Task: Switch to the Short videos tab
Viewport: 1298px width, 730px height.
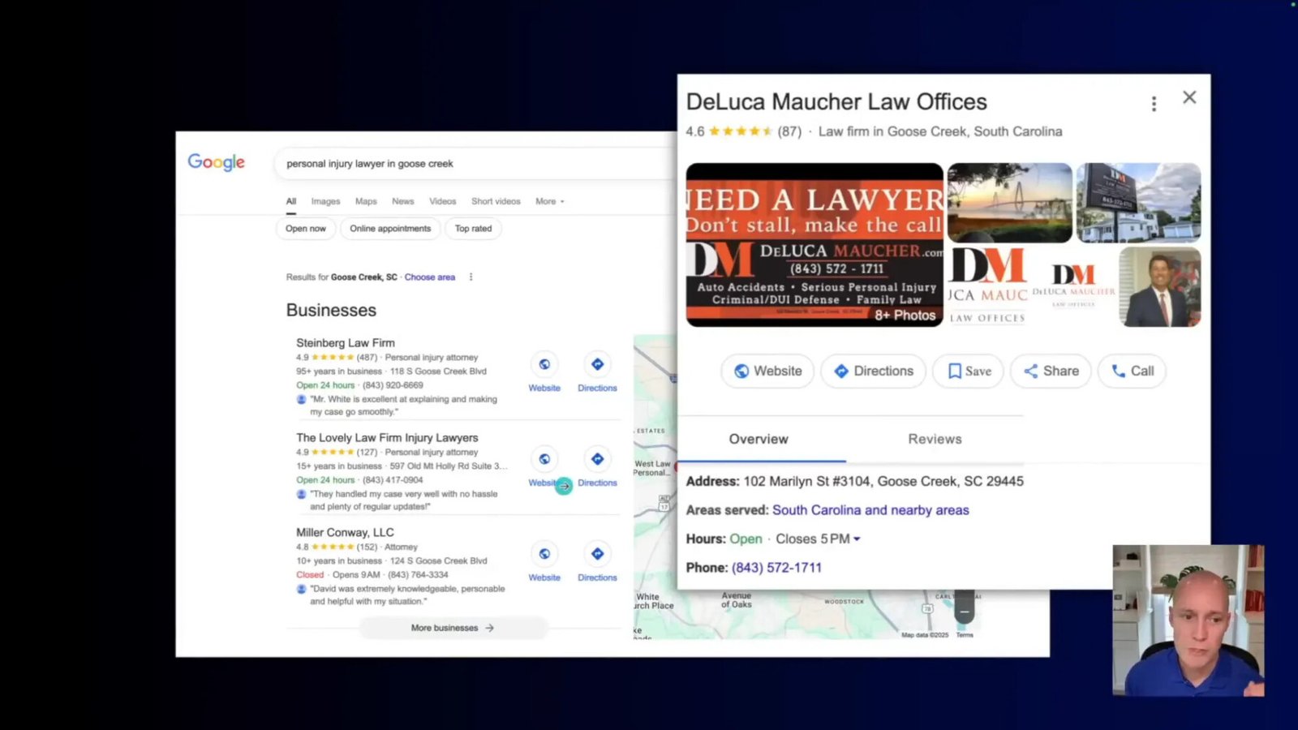Action: (496, 201)
